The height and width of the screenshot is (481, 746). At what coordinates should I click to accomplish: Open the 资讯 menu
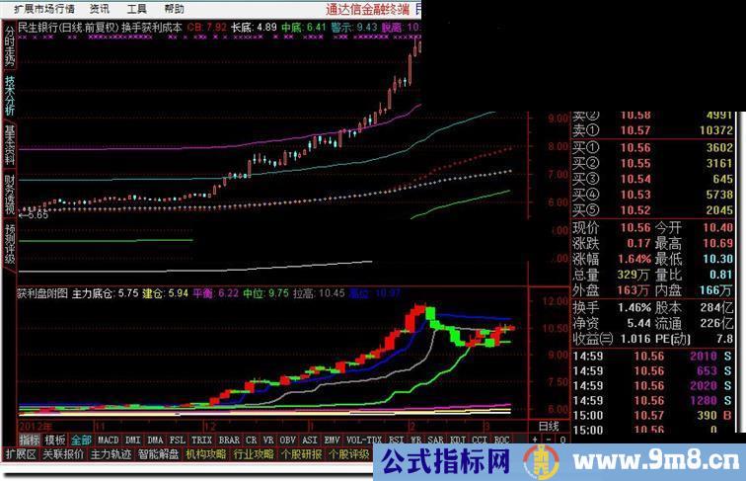pos(100,8)
